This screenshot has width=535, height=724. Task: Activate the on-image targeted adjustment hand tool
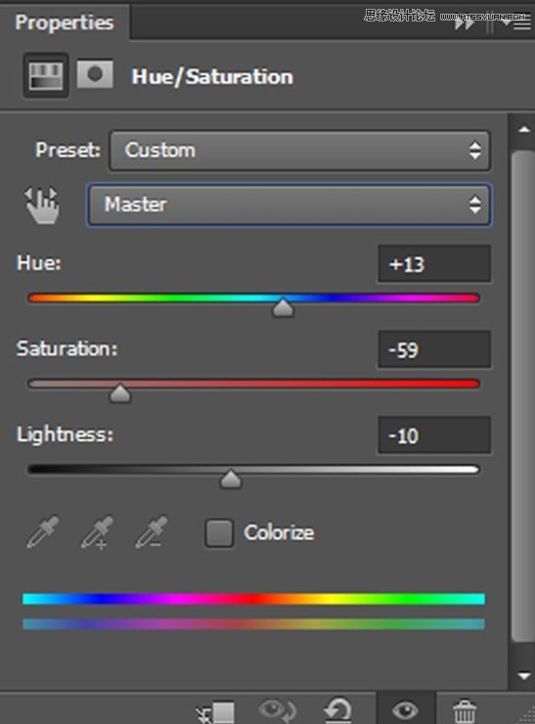(42, 205)
